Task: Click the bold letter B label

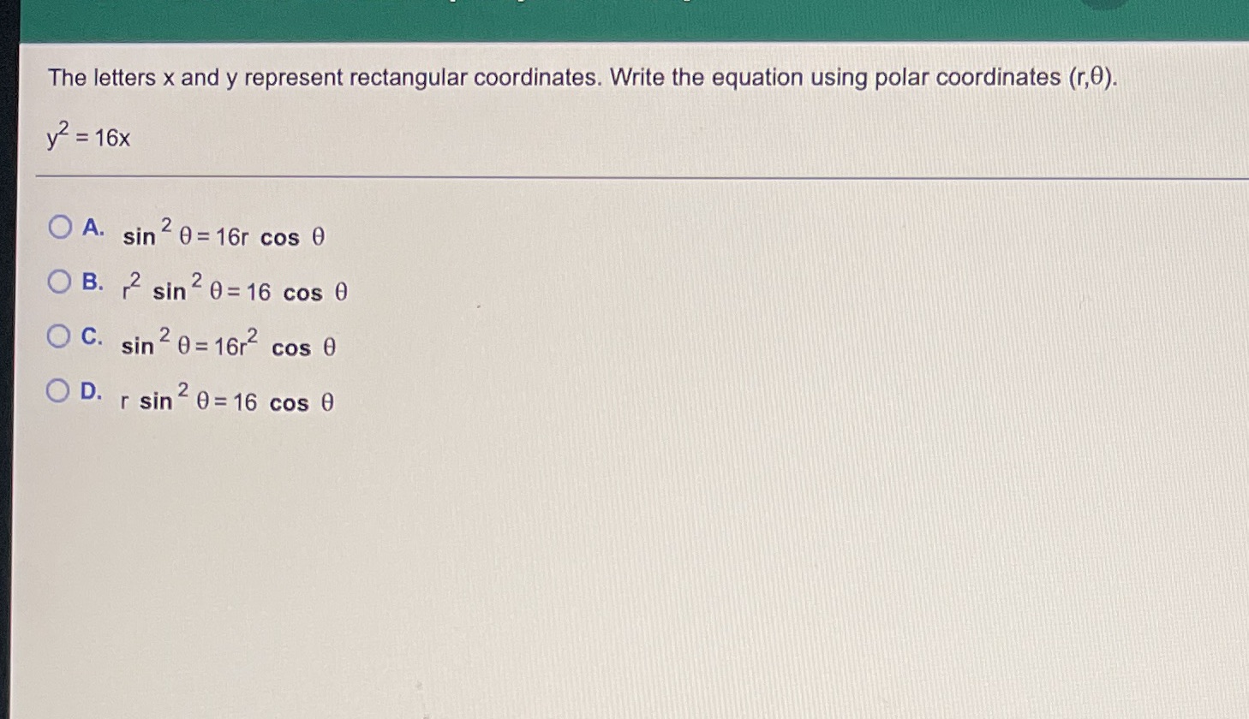Action: click(x=92, y=281)
